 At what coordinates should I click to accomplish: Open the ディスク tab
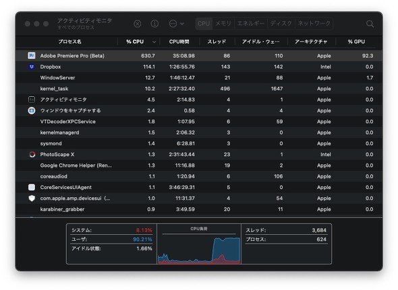pos(281,24)
